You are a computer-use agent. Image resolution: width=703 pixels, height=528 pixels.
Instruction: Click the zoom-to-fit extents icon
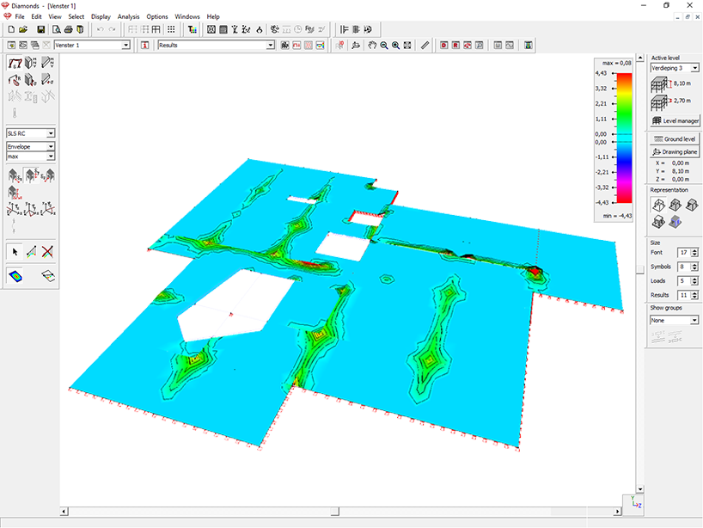pos(407,46)
